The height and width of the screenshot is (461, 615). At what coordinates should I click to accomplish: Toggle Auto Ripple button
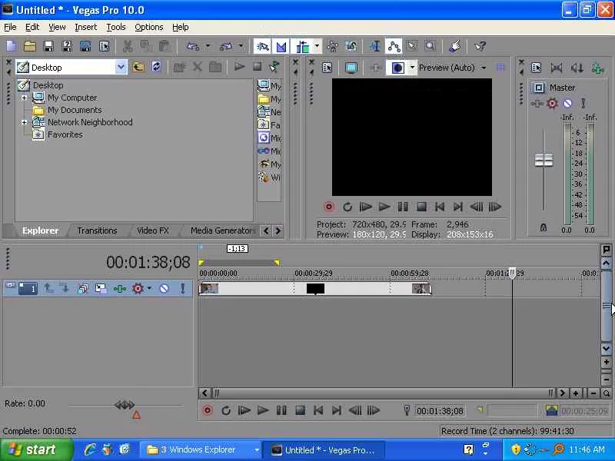302,46
